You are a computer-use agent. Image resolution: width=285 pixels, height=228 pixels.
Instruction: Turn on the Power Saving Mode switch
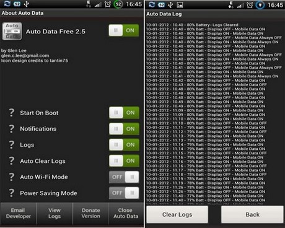point(124,193)
